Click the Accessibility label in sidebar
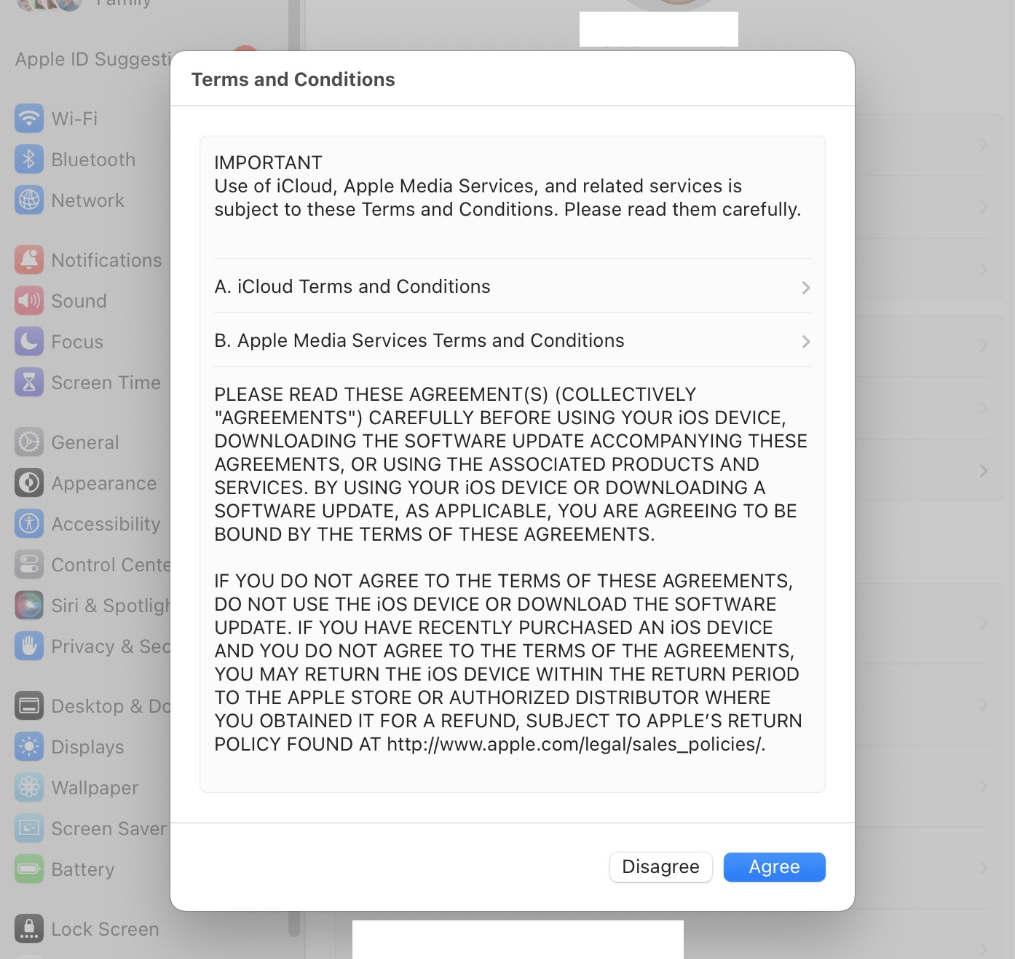This screenshot has height=959, width=1015. pos(106,524)
